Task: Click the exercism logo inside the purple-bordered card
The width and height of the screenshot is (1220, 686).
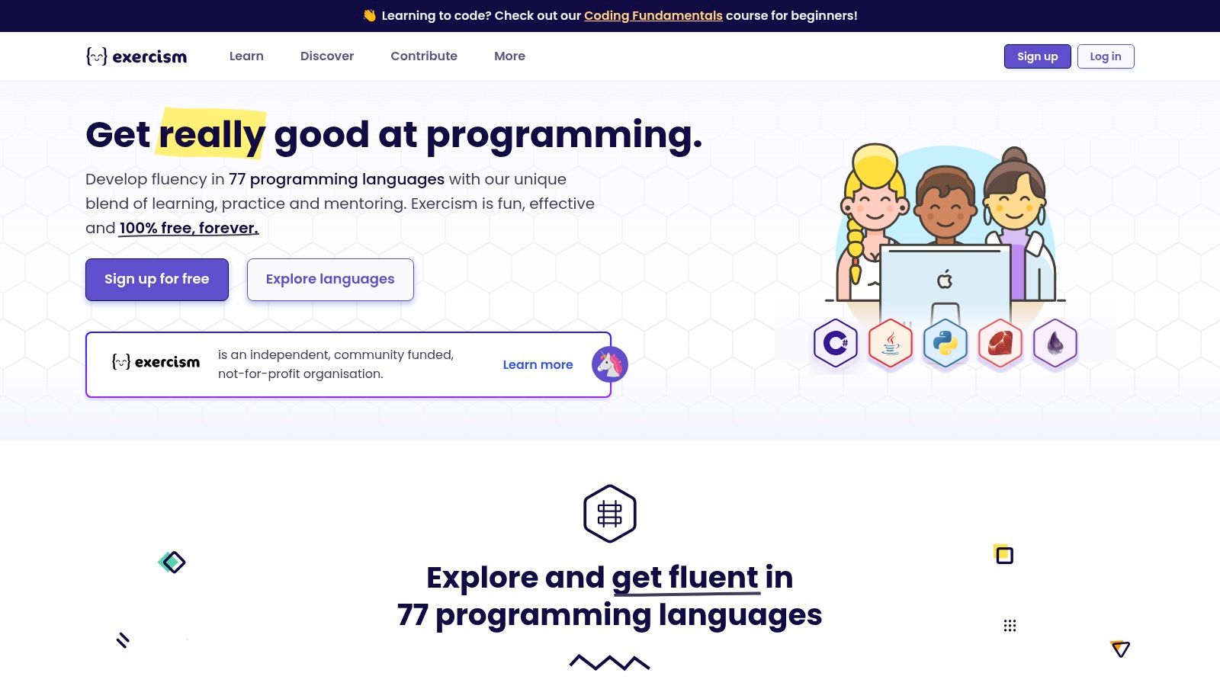Action: click(155, 364)
